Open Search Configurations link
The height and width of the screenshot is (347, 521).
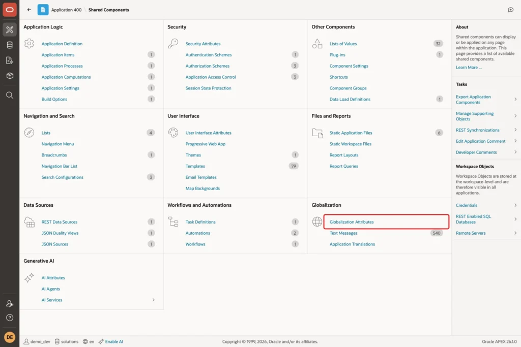[x=62, y=177]
